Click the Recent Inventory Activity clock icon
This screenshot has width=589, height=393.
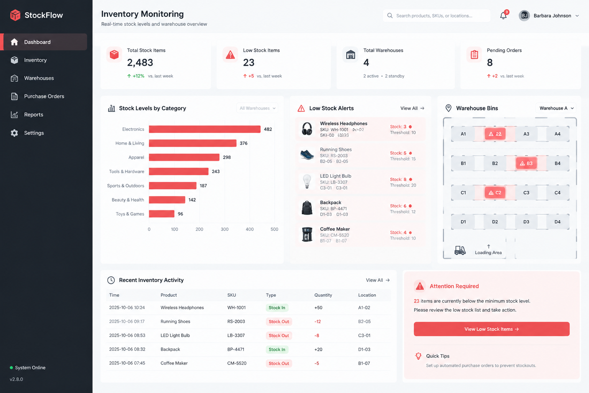coord(111,280)
